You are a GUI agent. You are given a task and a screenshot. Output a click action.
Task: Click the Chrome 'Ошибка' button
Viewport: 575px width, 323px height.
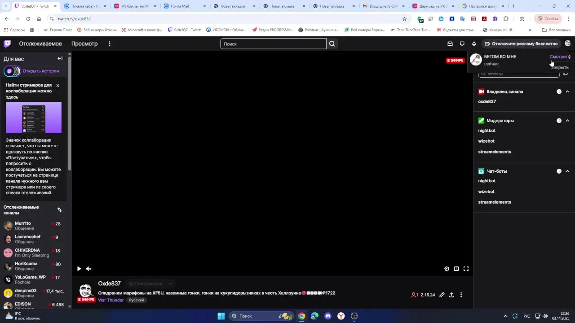point(548,19)
